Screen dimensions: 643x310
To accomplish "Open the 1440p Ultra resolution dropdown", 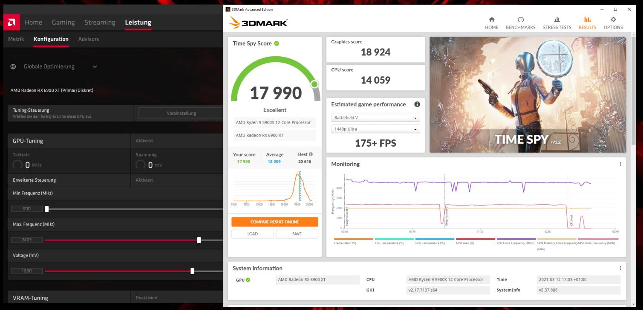I will click(375, 129).
